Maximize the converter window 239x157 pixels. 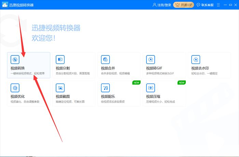[230, 5]
